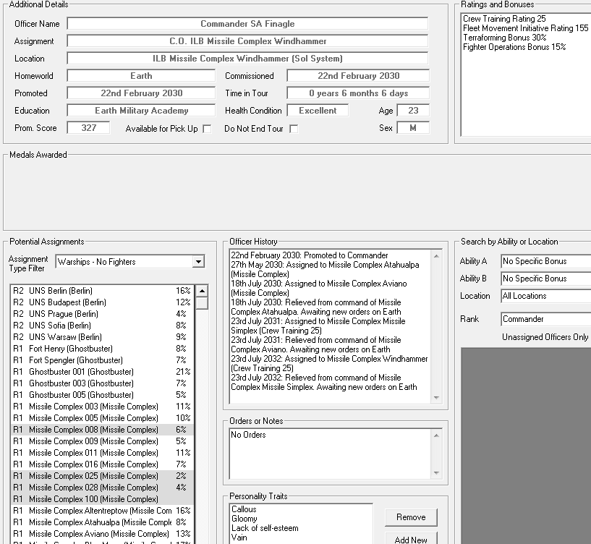Screen dimensions: 591x544
Task: Click the Homeworld field showing Earth
Action: click(141, 76)
